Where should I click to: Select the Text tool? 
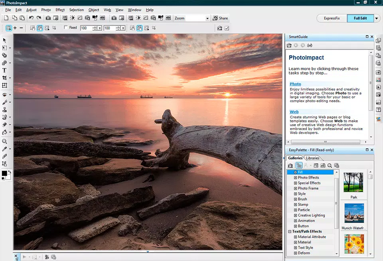point(4,70)
